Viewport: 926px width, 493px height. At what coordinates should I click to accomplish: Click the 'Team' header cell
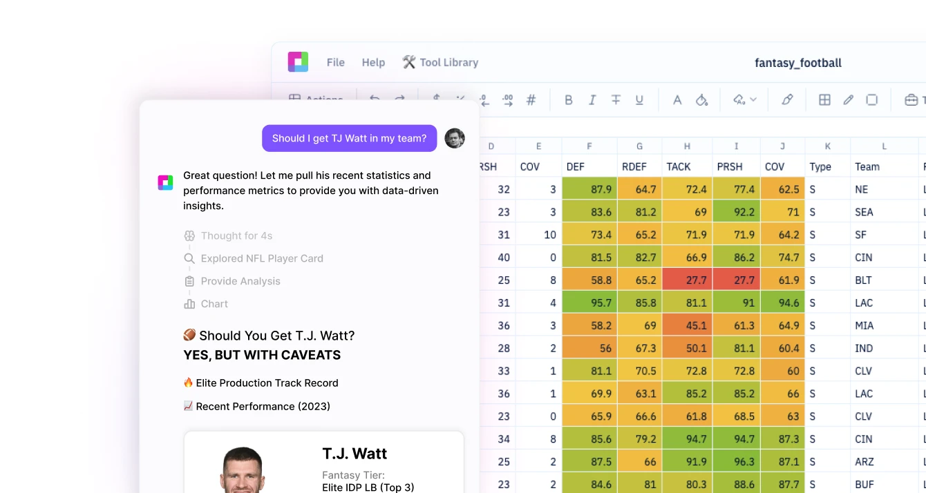pos(884,166)
